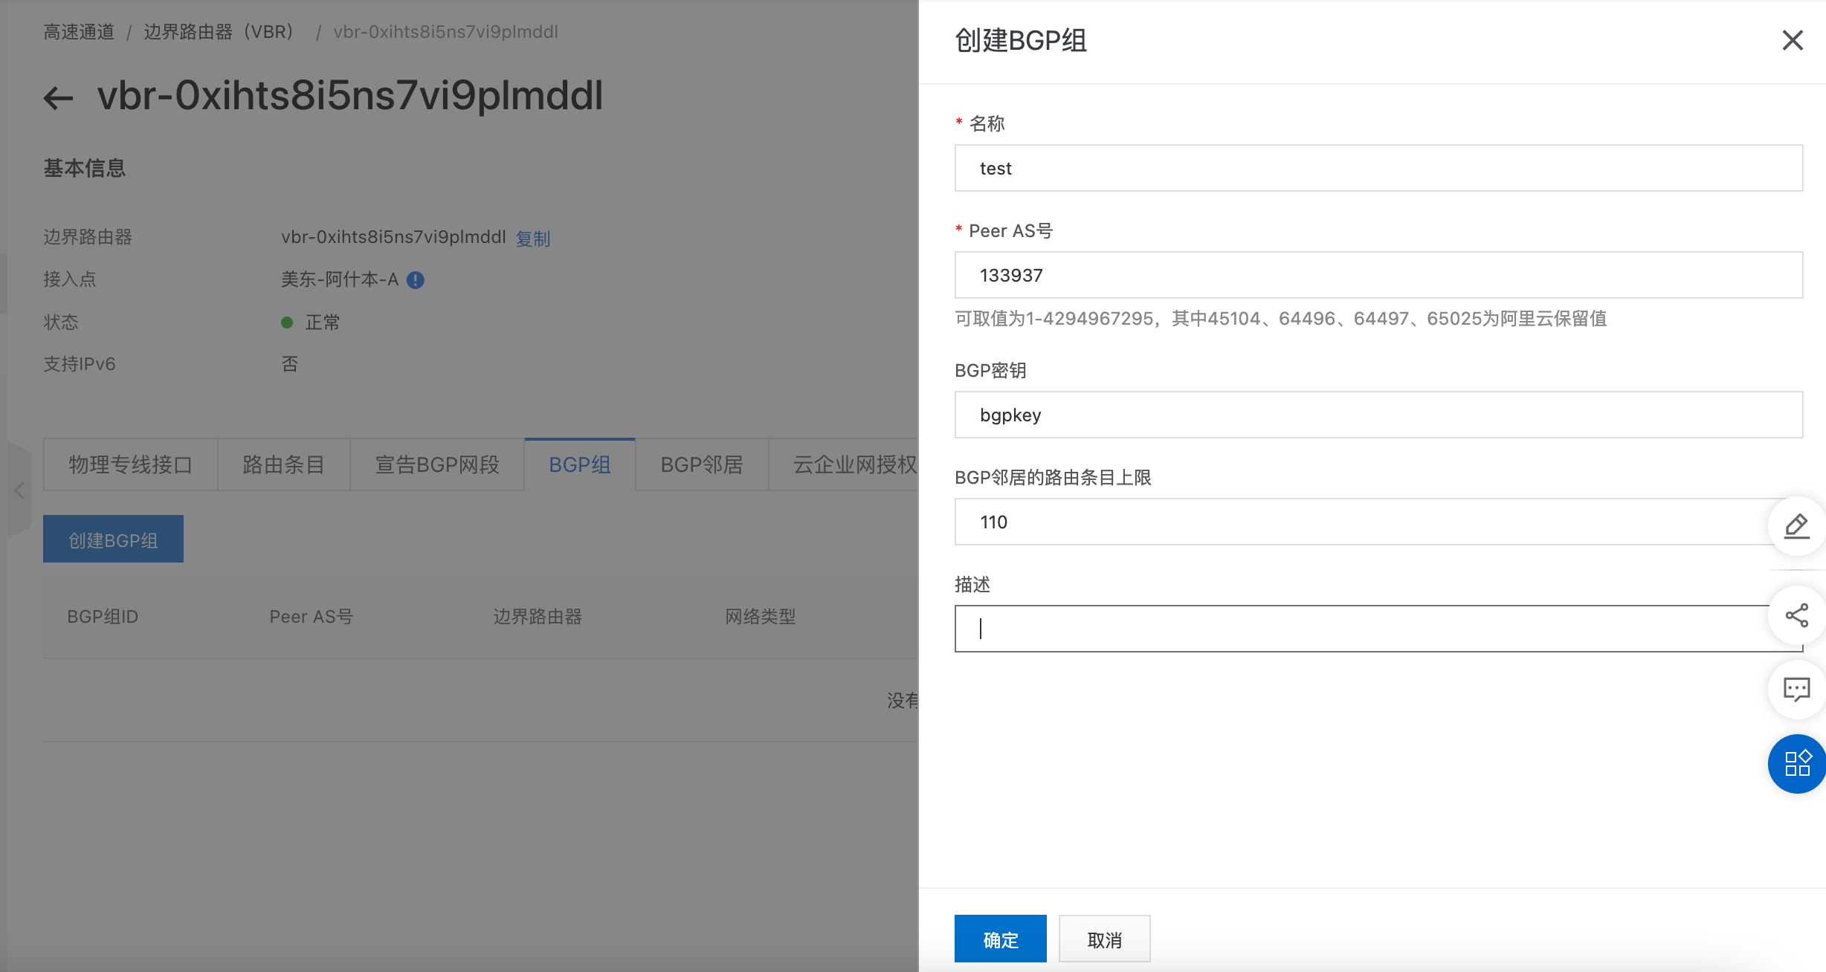Screen dimensions: 1826x972
Task: Click the Peer AS号 table column header
Action: tap(311, 617)
